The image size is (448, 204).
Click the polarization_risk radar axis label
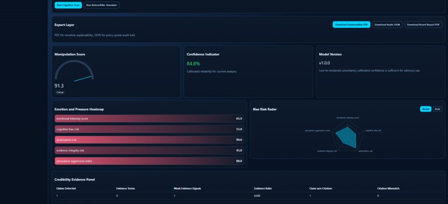(x=365, y=151)
